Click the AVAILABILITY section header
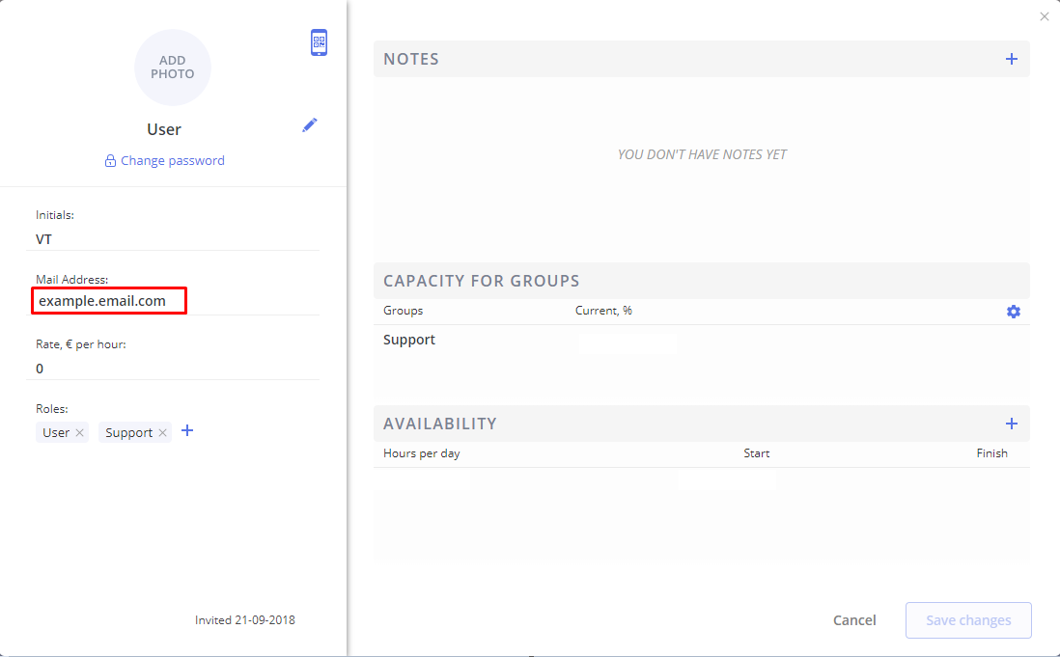This screenshot has height=657, width=1060. pyautogui.click(x=702, y=424)
